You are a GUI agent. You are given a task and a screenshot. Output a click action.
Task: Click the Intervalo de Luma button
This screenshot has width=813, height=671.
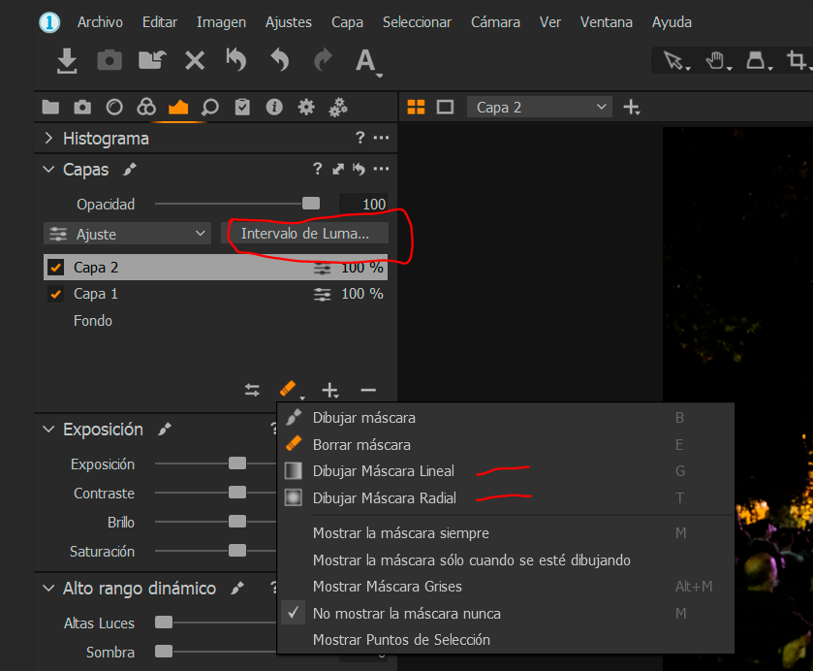(305, 233)
